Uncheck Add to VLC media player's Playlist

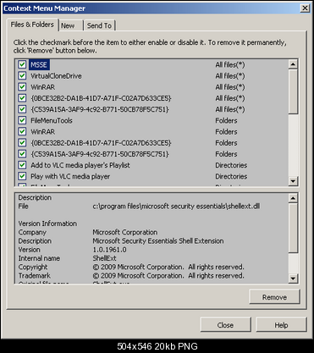click(x=22, y=165)
